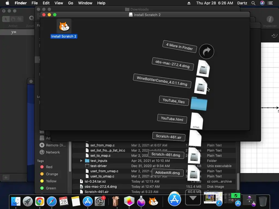Open Launchpad rocket icon in Dock

tap(28, 202)
